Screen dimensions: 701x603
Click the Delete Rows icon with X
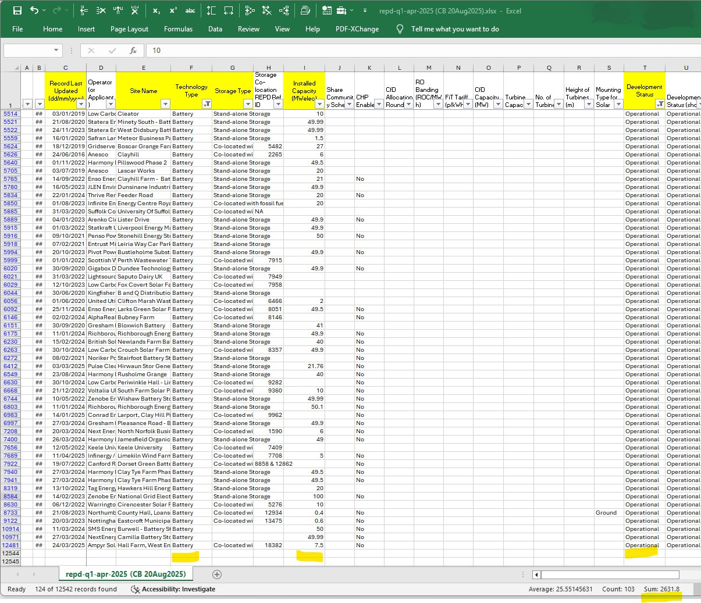pyautogui.click(x=101, y=10)
